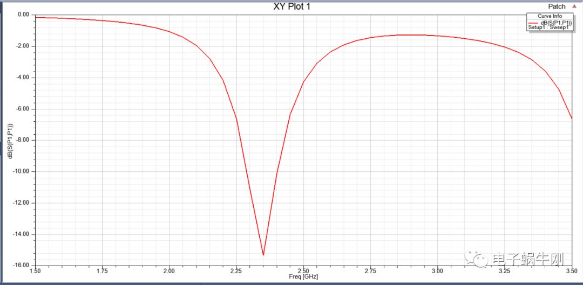Click the red Ansys logo icon beside Patch
This screenshot has height=285, width=583.
coord(574,6)
